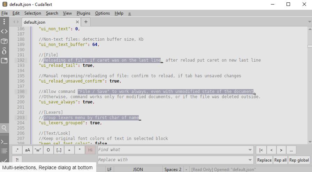
Task: Enable case-sensitive 'aA' search option
Action: 27,150
